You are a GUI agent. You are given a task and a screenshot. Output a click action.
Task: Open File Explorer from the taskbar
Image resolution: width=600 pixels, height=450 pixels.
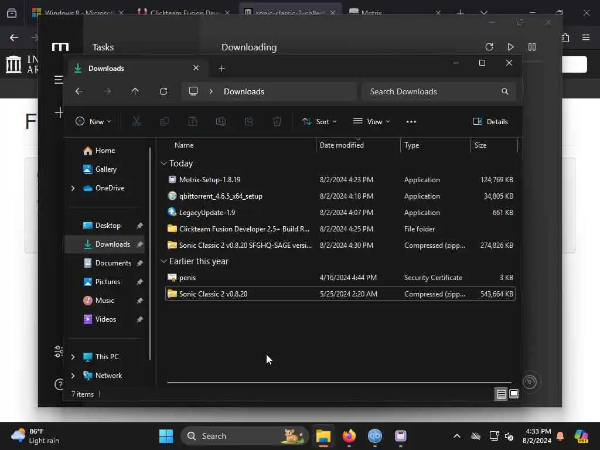click(323, 436)
